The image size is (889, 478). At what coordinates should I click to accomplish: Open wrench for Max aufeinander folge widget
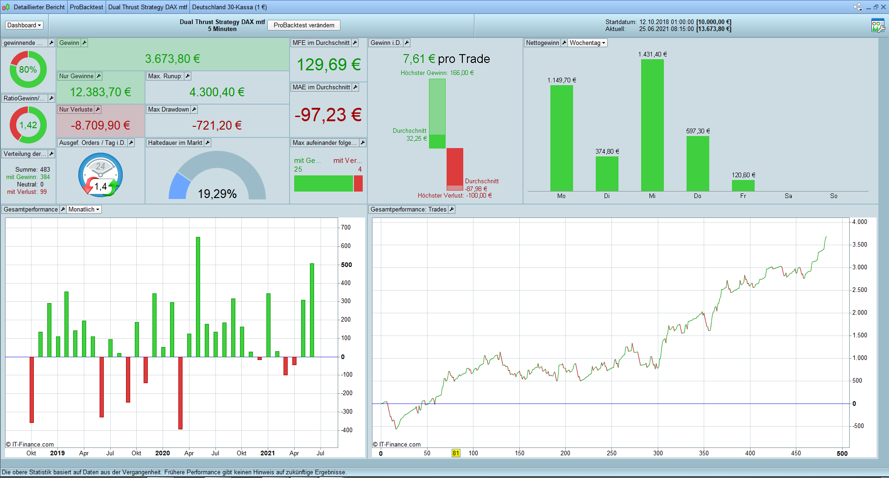click(x=363, y=143)
